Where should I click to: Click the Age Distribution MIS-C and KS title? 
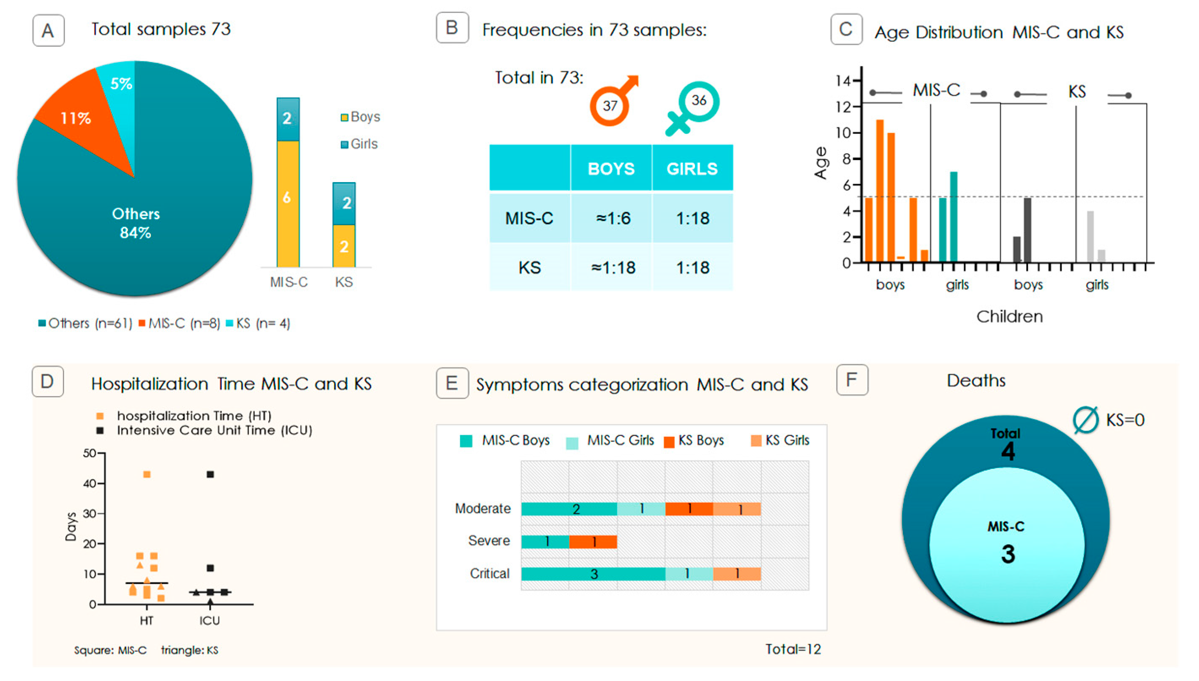coord(999,32)
